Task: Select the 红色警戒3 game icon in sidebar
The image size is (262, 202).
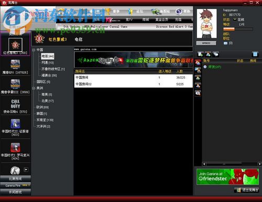Action: click(x=15, y=45)
